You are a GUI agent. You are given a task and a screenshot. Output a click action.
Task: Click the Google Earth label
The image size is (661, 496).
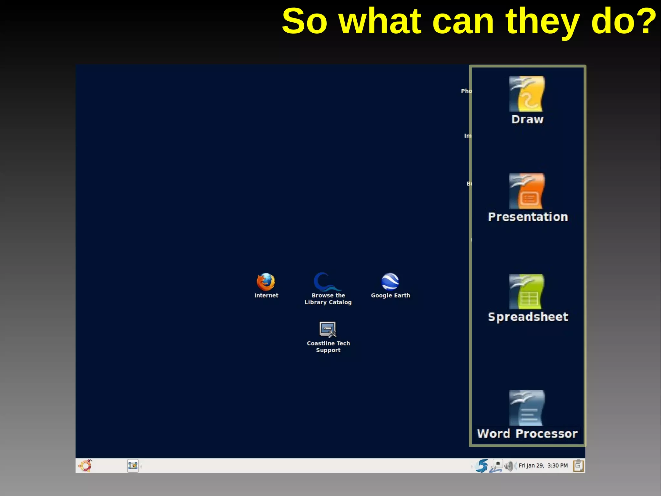(x=390, y=295)
